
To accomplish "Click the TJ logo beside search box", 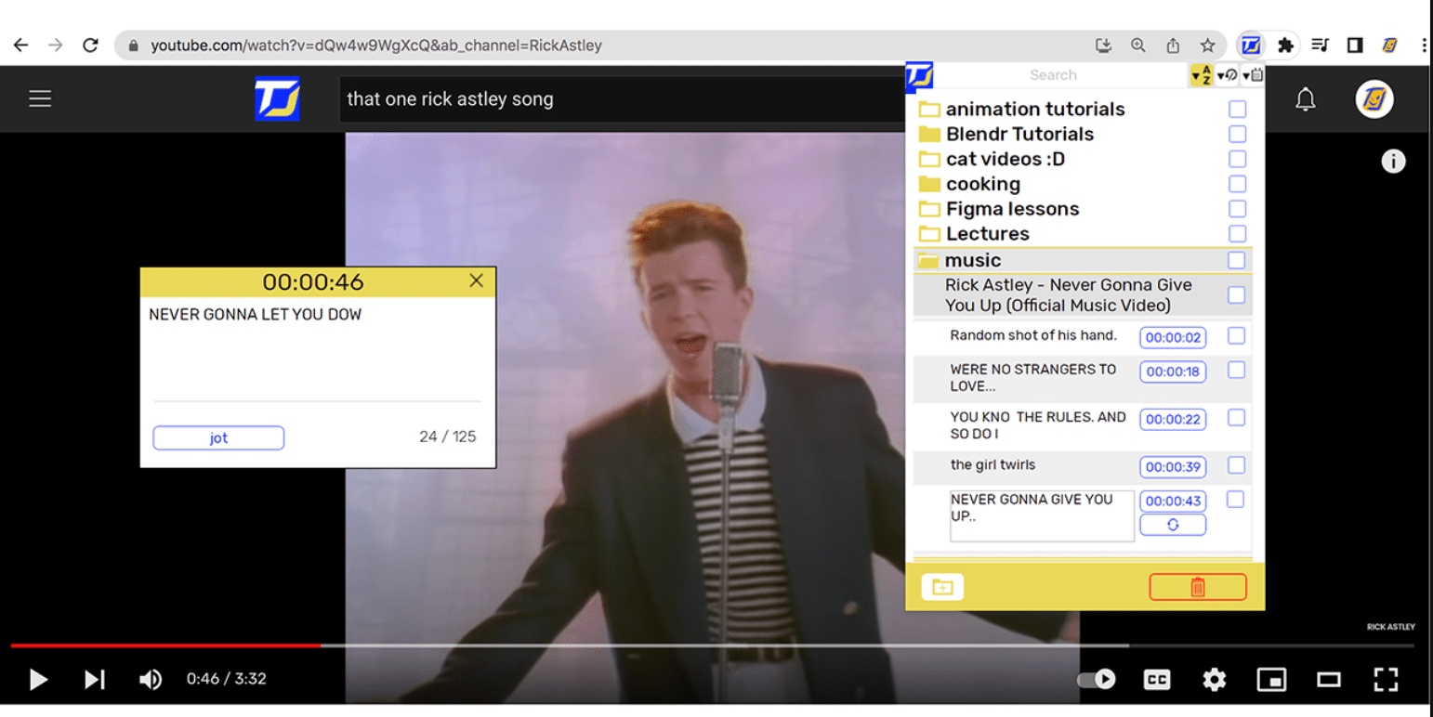I will point(277,98).
